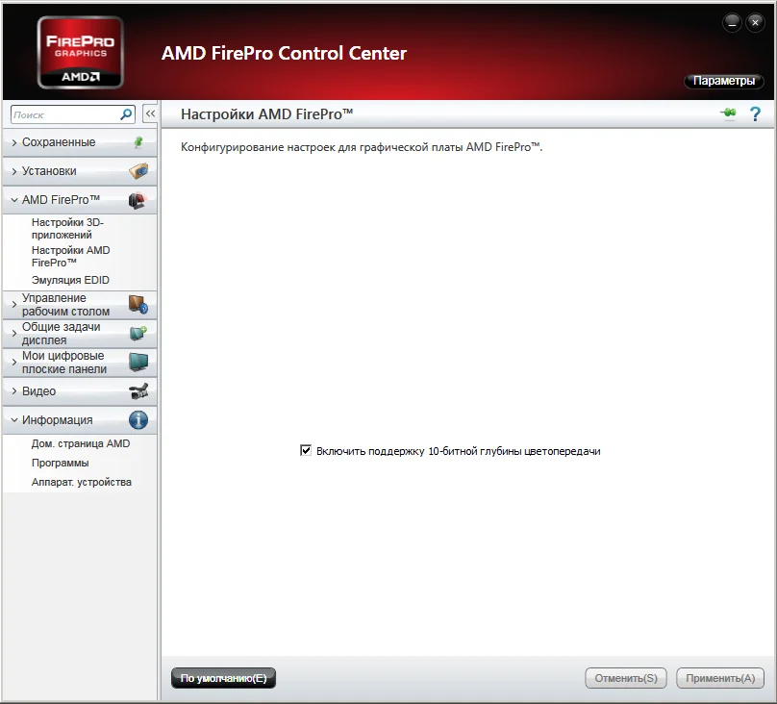
Task: Click the Общие задачи дисплея monitor icon
Action: click(x=138, y=333)
